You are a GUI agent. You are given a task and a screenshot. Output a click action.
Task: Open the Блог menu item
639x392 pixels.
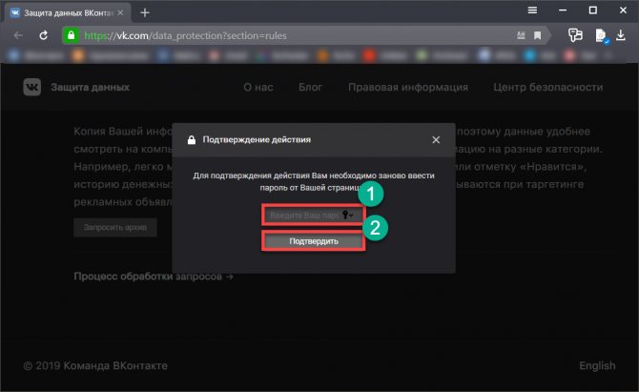pyautogui.click(x=310, y=87)
